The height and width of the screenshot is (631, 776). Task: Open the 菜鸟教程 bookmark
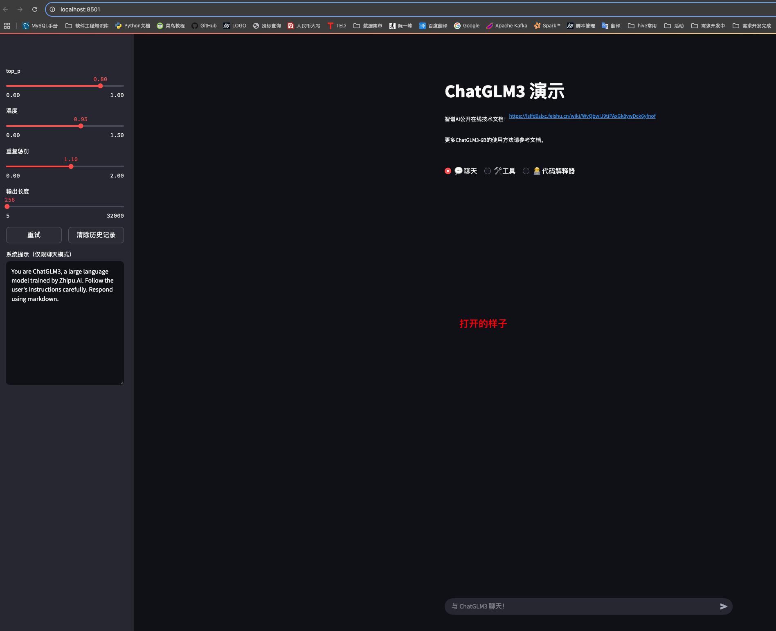(x=171, y=26)
